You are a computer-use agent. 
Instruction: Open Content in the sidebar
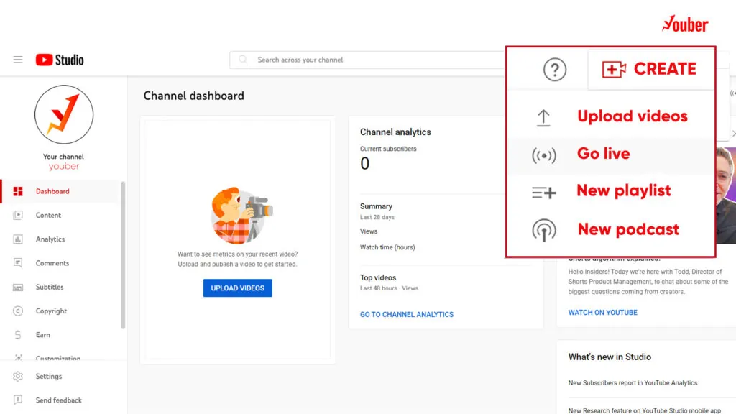[61, 216]
